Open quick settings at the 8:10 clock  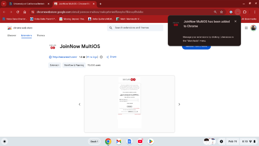click(x=249, y=142)
